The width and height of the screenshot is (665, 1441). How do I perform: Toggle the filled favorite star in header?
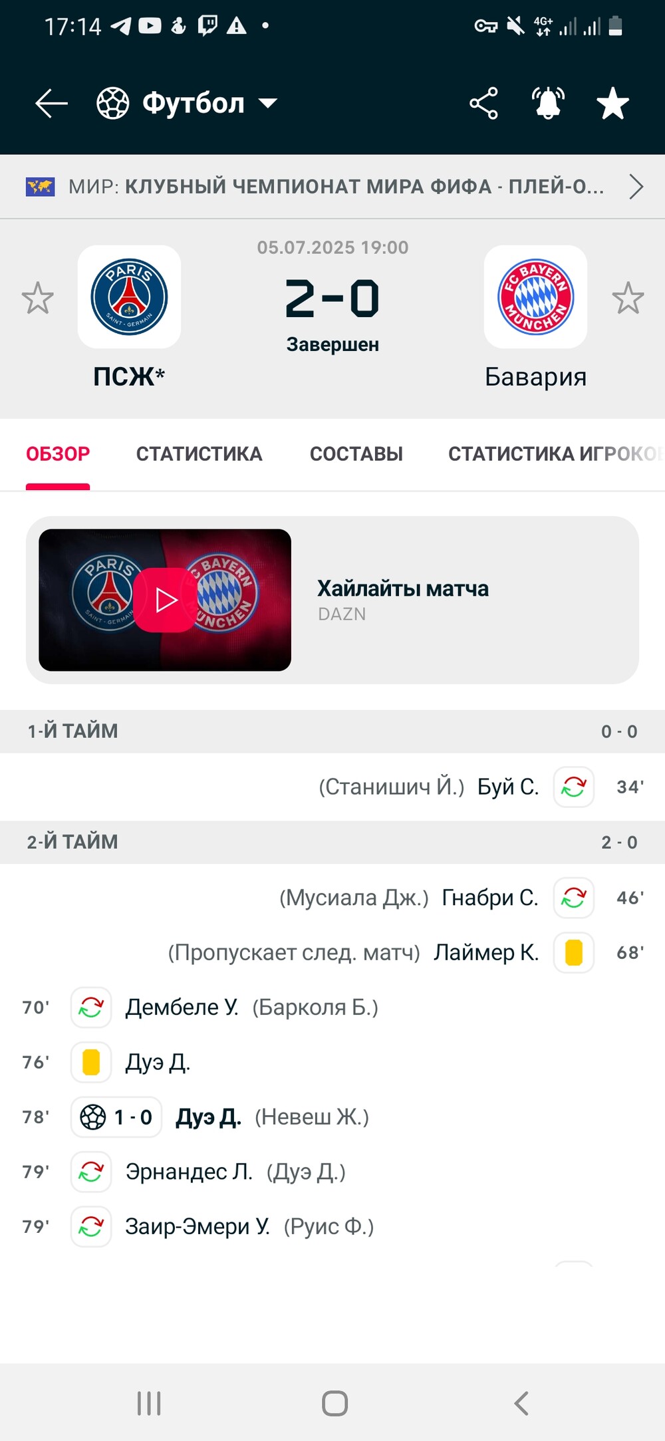[x=612, y=104]
